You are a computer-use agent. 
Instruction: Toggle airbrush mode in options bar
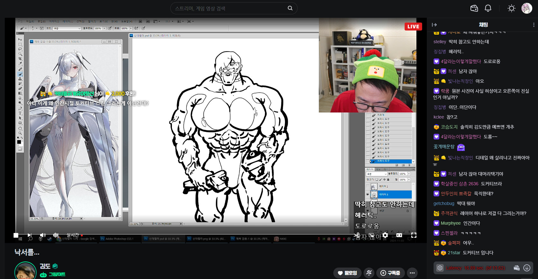(x=136, y=28)
